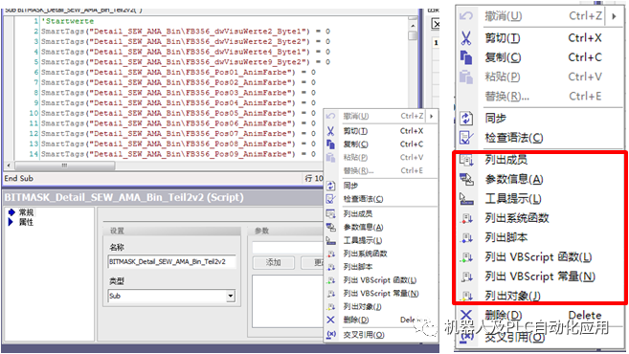Click scissors icon in small context menu
This screenshot has height=354, width=629.
click(330, 131)
